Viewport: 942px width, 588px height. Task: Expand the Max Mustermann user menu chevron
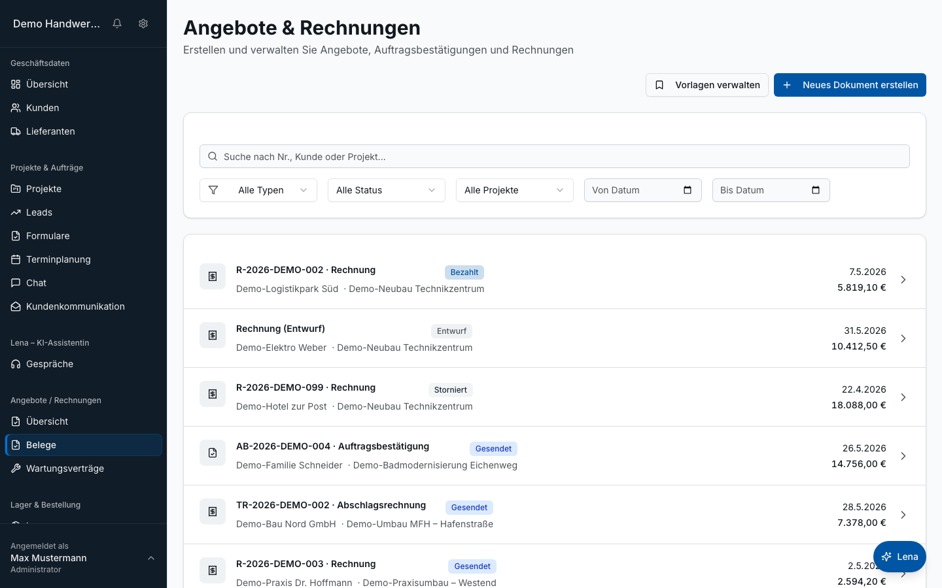click(x=151, y=558)
